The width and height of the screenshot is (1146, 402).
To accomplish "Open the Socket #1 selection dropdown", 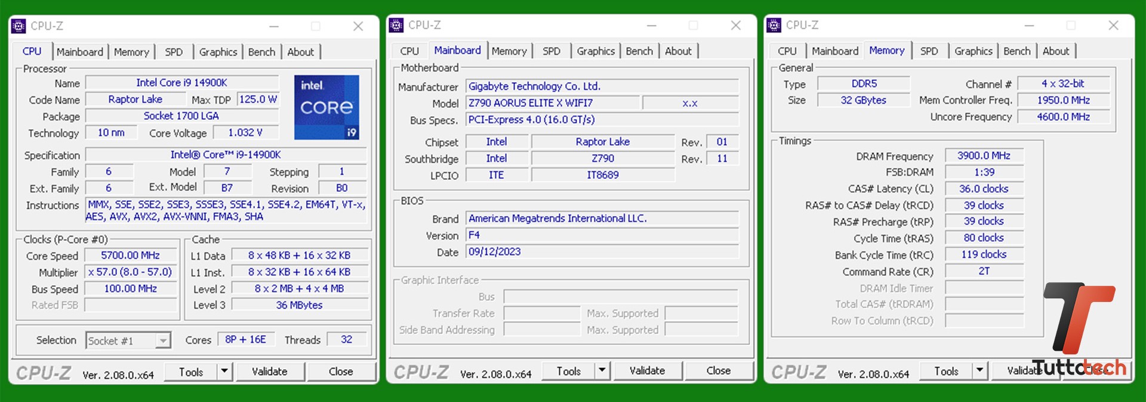I will [163, 341].
